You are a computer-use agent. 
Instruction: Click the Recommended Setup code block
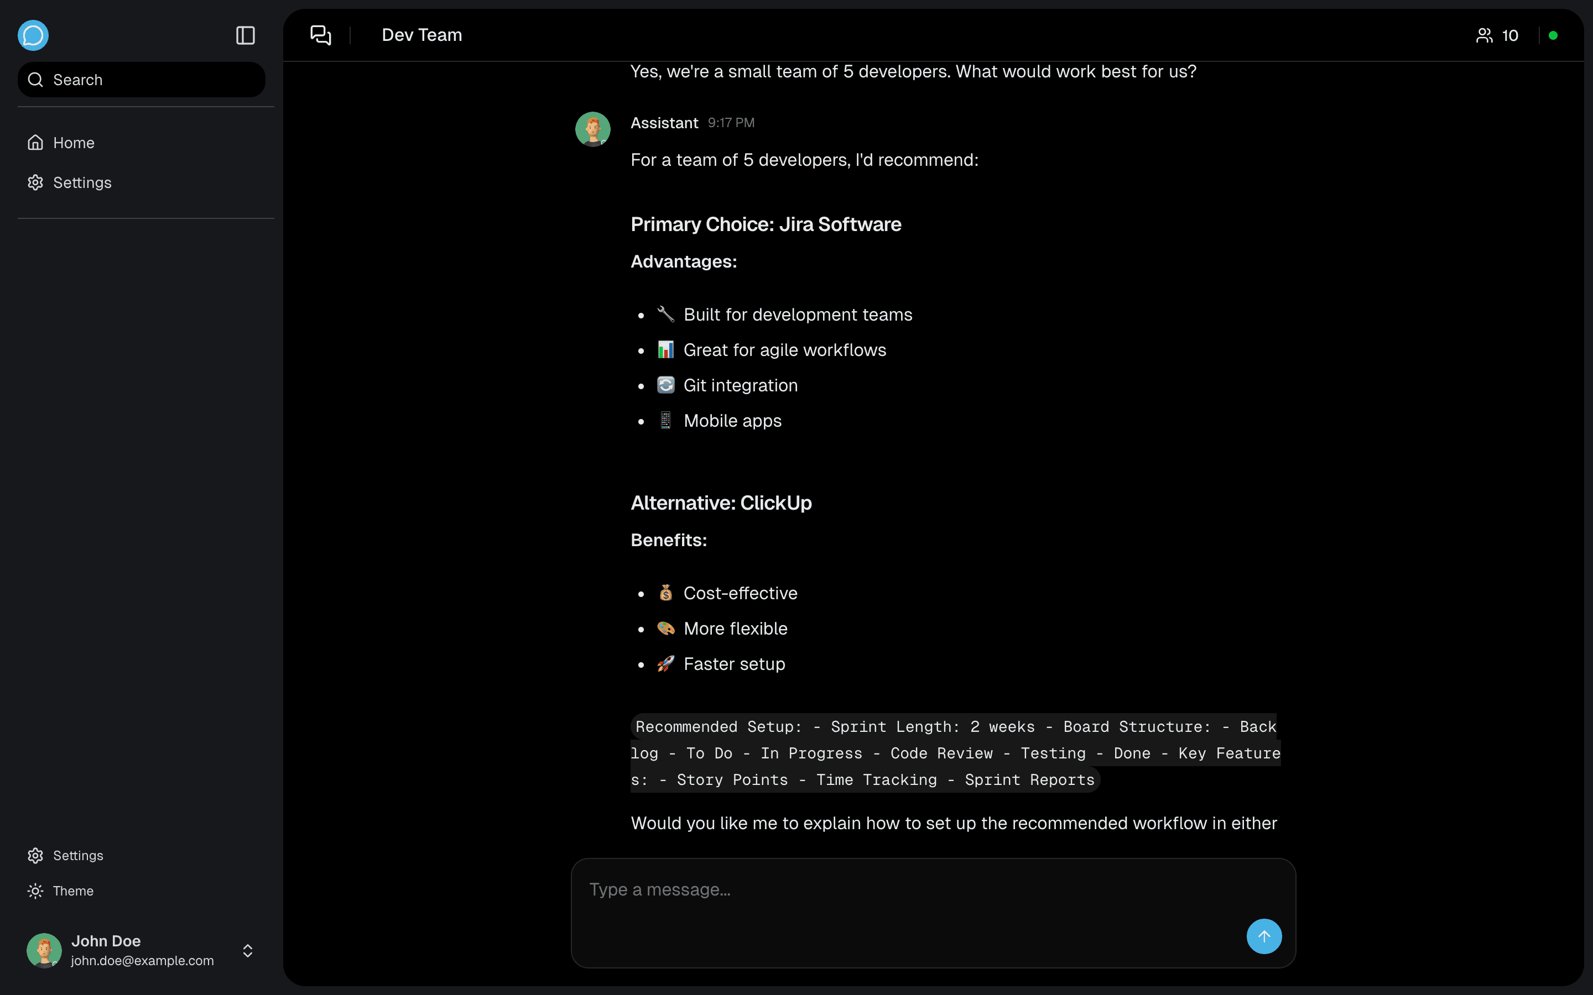[955, 753]
